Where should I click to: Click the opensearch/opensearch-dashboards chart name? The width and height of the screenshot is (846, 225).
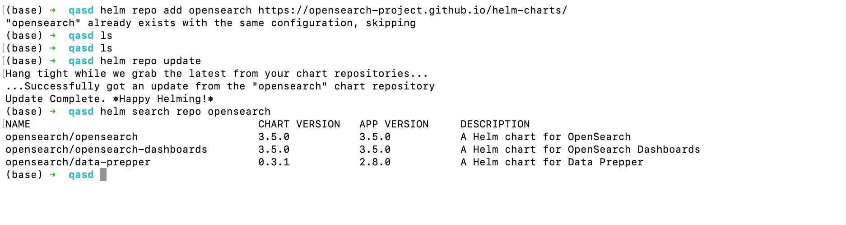(106, 150)
